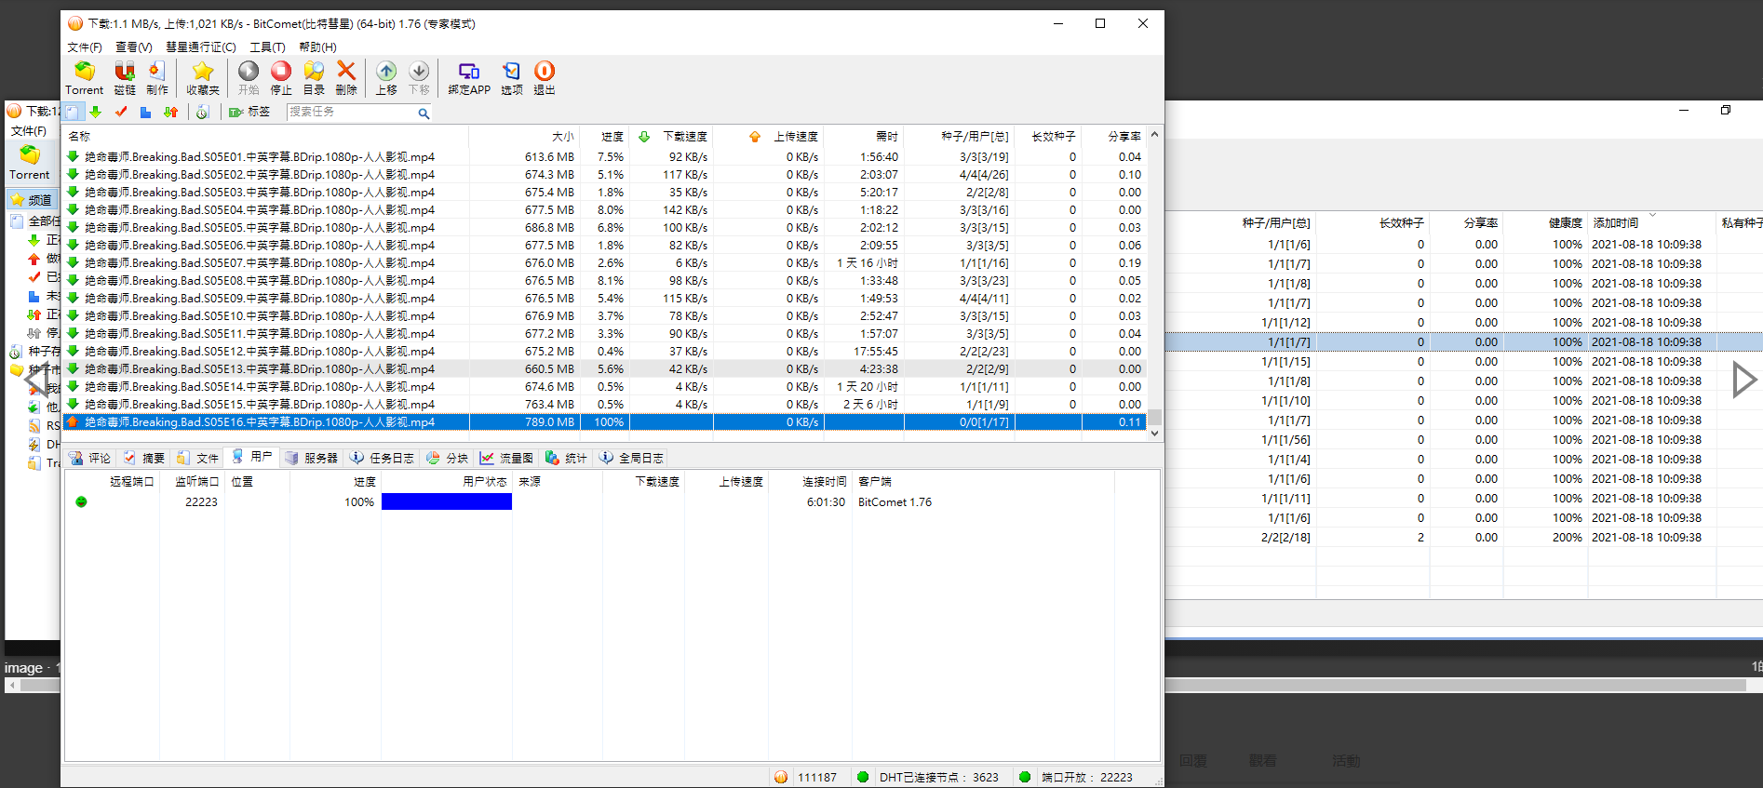Image resolution: width=1763 pixels, height=788 pixels.
Task: Open the 文件(F) menu
Action: 85,47
